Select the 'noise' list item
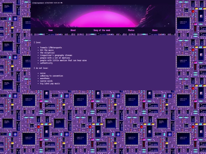 coord(43,73)
